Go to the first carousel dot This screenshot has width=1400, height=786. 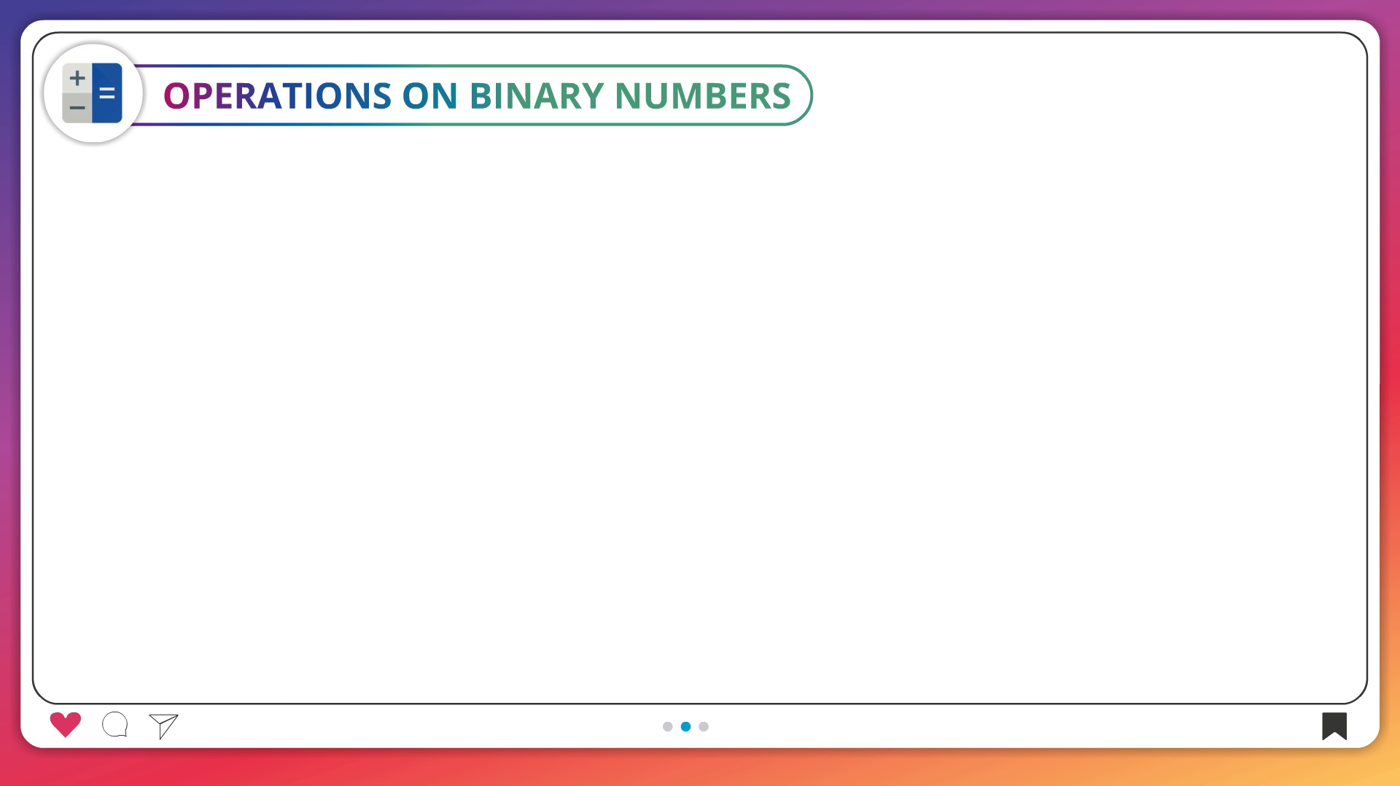click(x=667, y=726)
